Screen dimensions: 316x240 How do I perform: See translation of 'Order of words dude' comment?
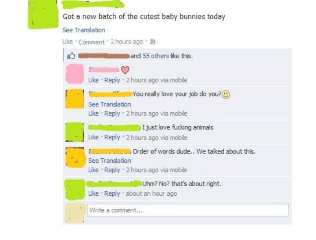(110, 161)
